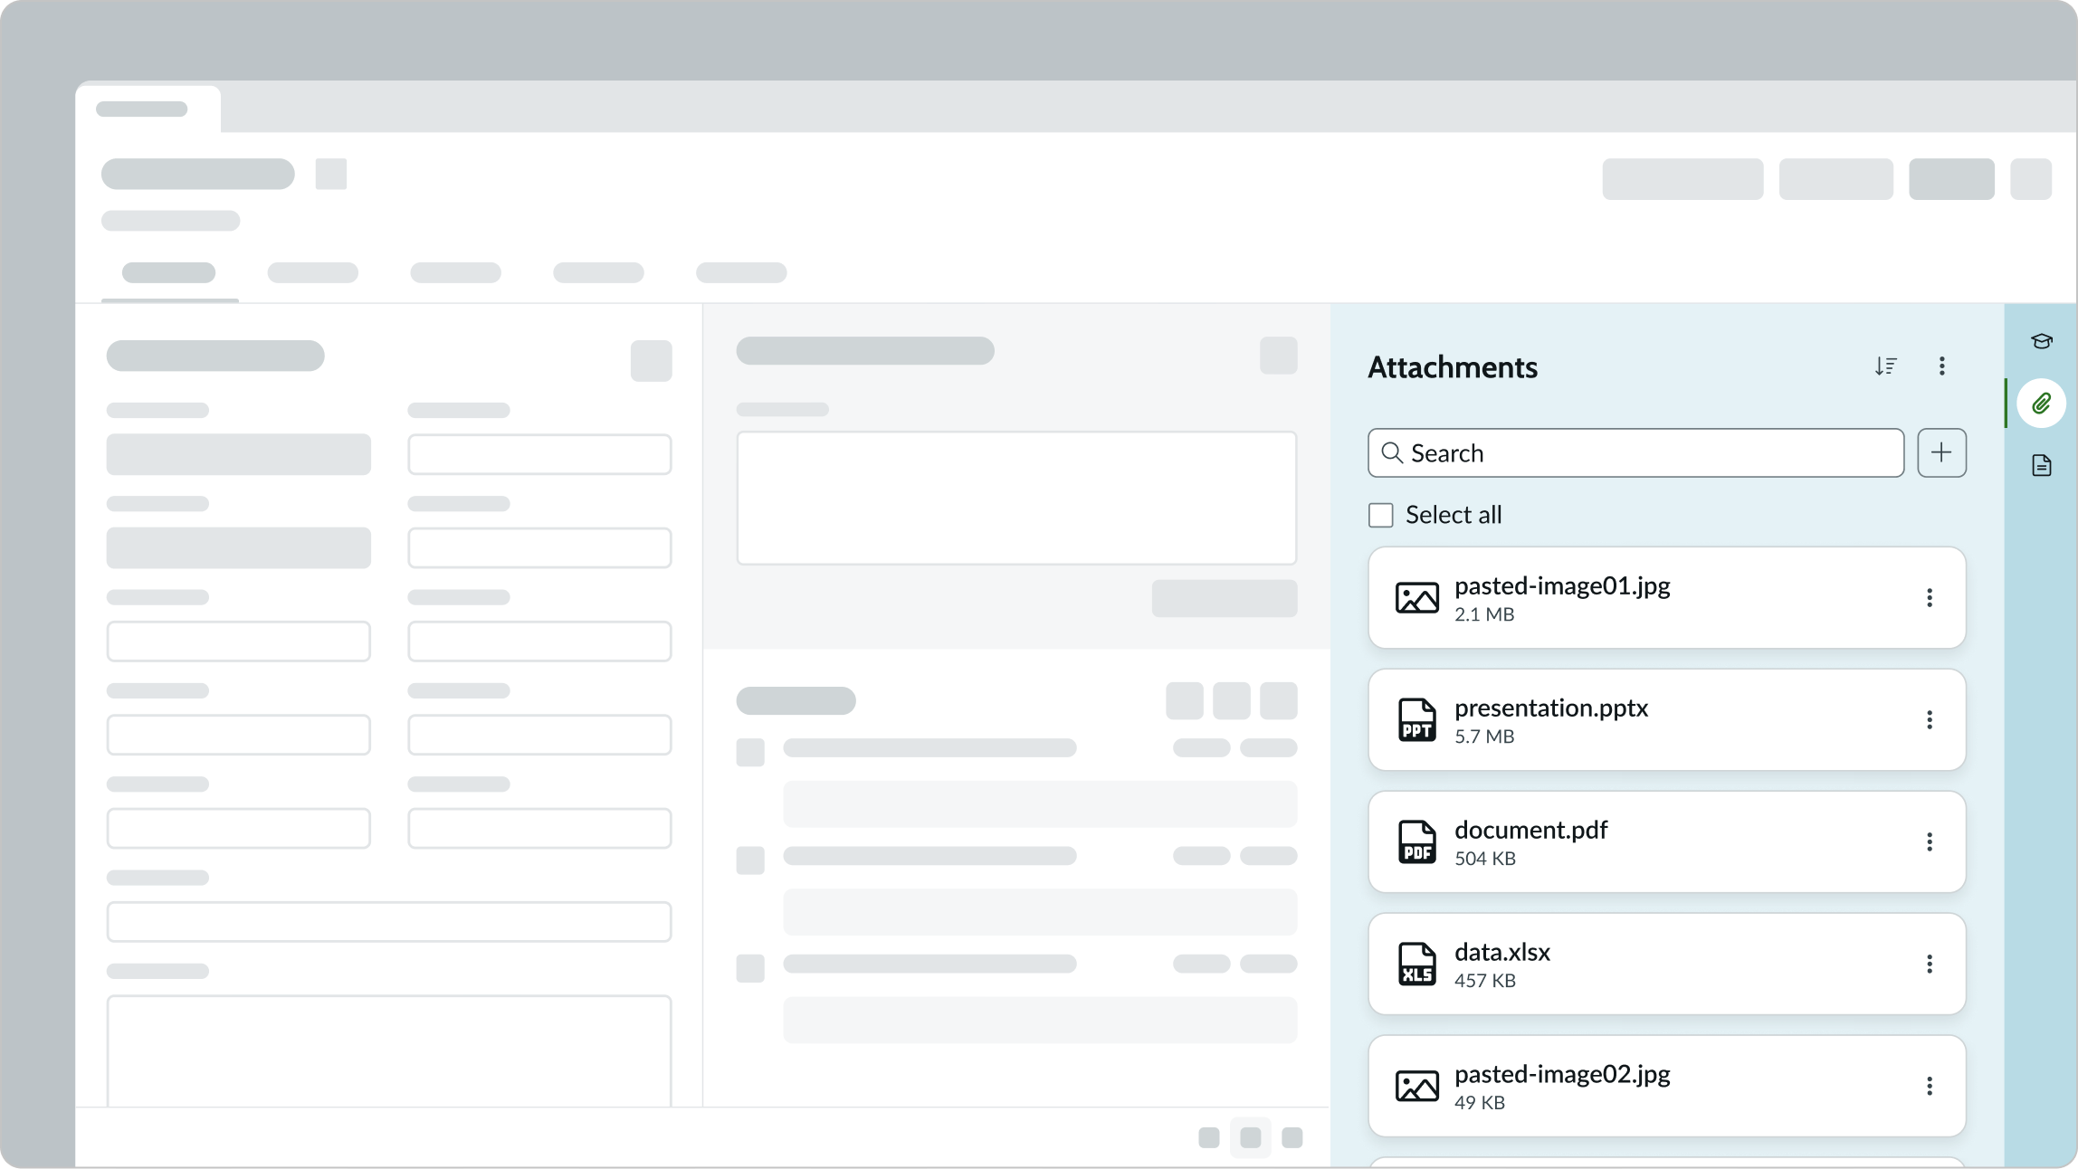Check the Select all checkbox
The width and height of the screenshot is (2078, 1169).
point(1380,515)
